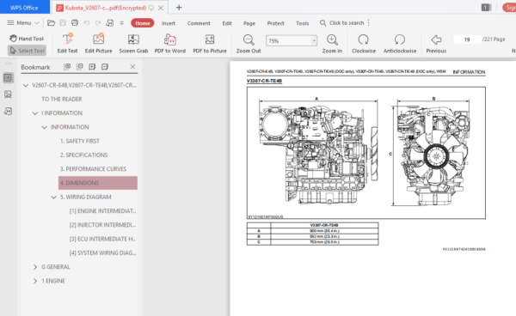
Task: Click the Save icon in quick toolbar
Action: [63, 22]
